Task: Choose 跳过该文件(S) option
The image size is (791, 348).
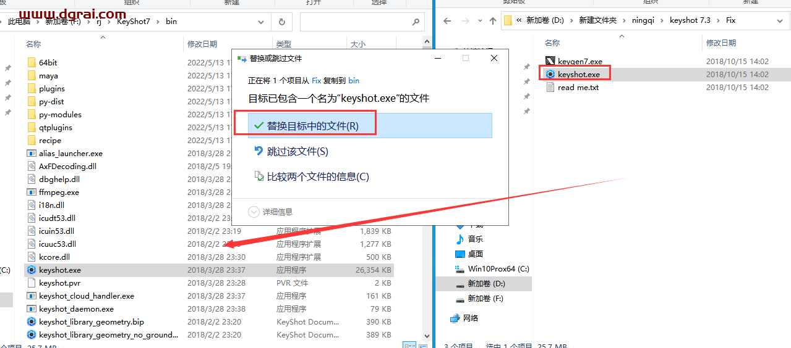Action: (370, 151)
